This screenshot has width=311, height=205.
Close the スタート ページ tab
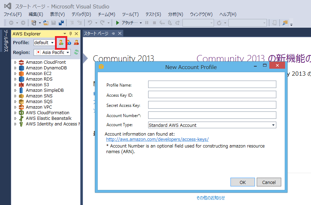[120, 34]
